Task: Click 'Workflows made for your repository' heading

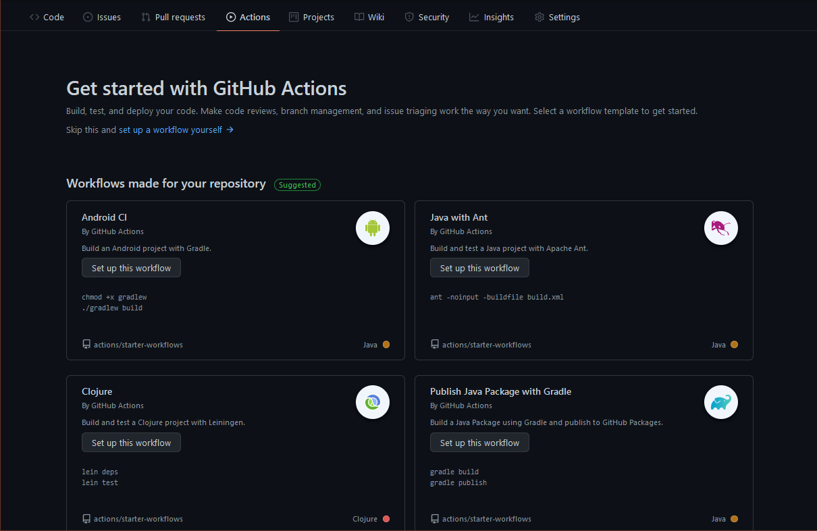Action: [166, 184]
